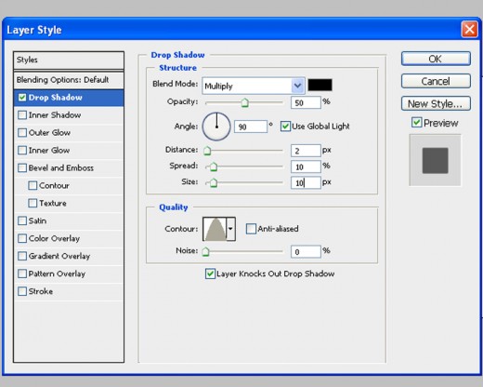The height and width of the screenshot is (387, 483).
Task: Toggle Use Global Light checkbox
Action: click(x=285, y=127)
